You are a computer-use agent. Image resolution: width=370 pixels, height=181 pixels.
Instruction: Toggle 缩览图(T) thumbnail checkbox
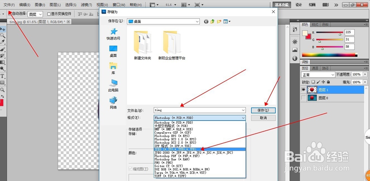click(130, 169)
